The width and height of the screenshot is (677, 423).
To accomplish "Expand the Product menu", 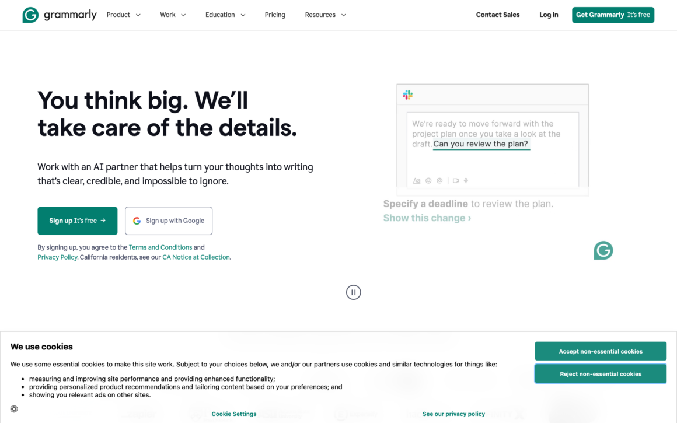I will 124,15.
